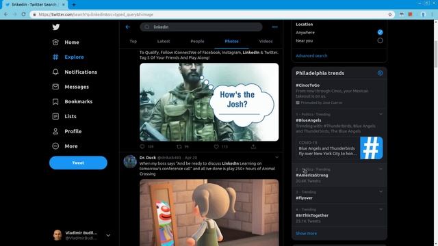
Task: Switch to the Videos results tab
Action: pyautogui.click(x=266, y=41)
